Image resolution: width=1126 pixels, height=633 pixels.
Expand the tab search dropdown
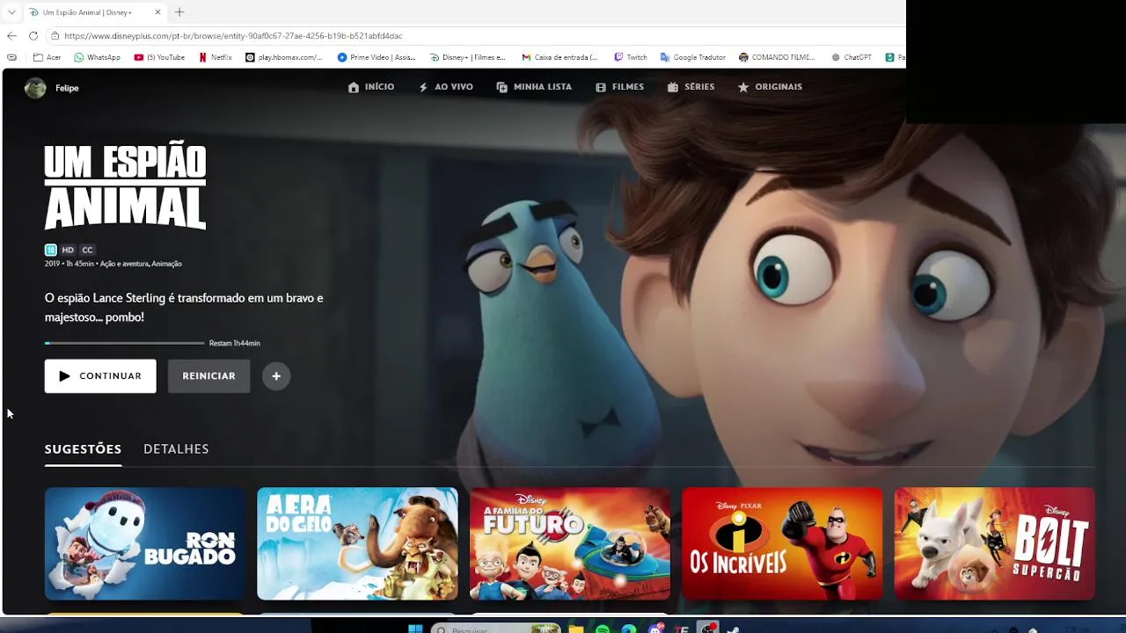[x=11, y=12]
